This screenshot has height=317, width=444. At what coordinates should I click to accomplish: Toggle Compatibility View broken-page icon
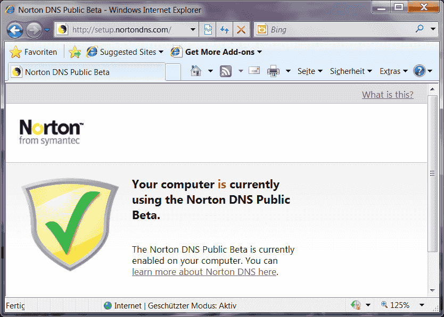208,29
